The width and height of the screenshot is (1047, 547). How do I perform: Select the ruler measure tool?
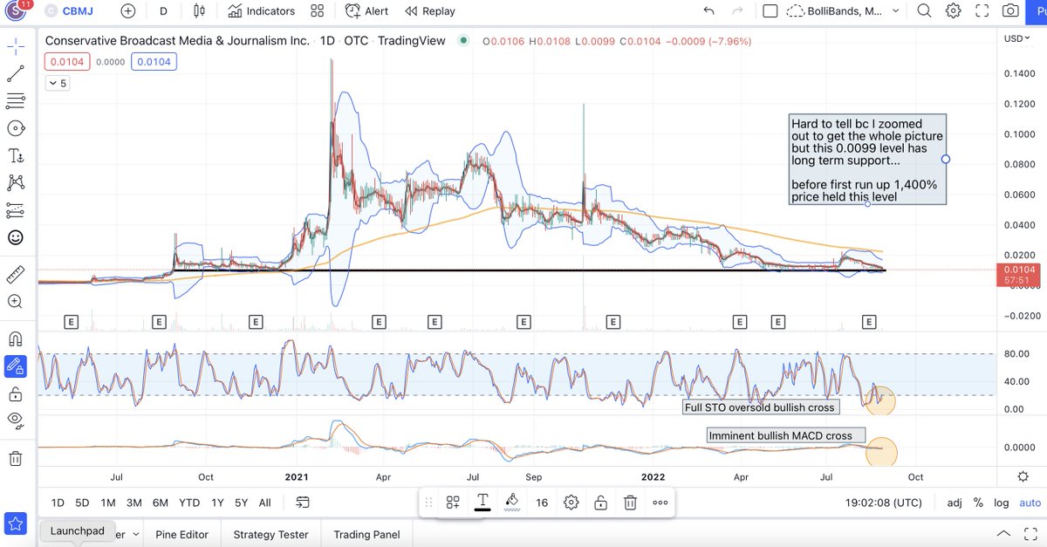tap(16, 275)
